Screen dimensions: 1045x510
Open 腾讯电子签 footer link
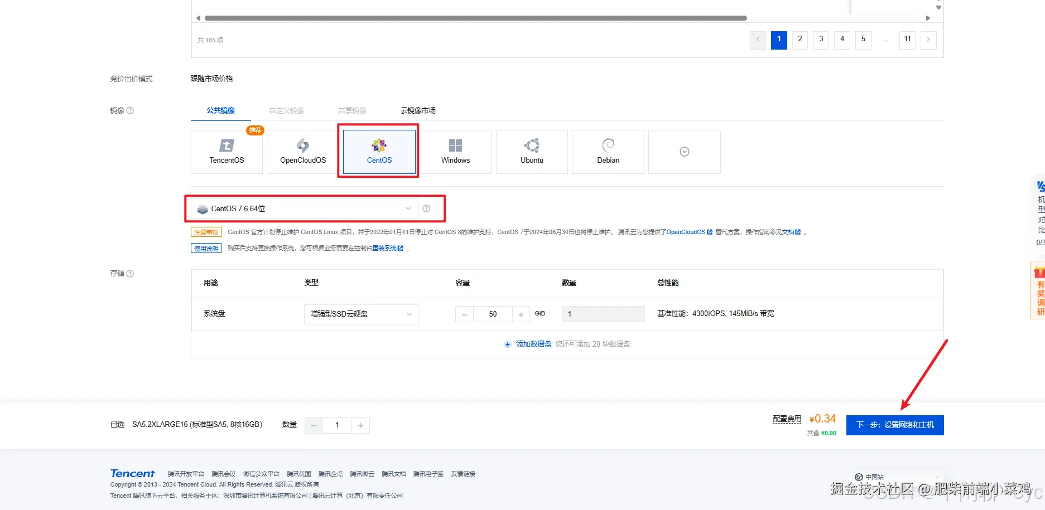428,474
